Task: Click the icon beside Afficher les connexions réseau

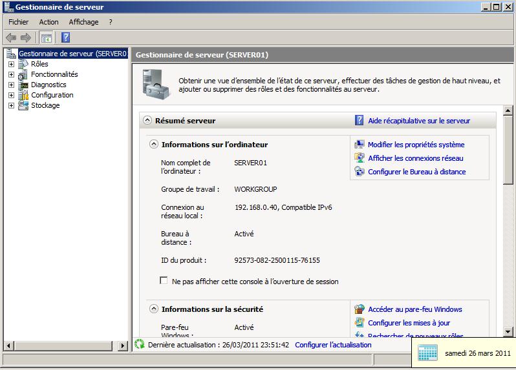Action: 360,158
